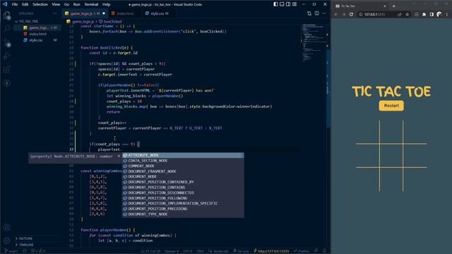Open the Accounts icon in activity bar

[x=7, y=227]
